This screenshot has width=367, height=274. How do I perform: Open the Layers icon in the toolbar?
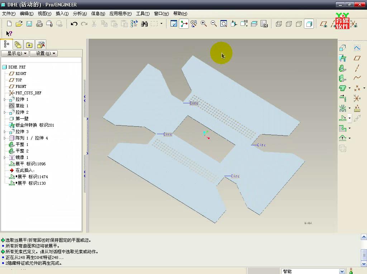tap(254, 24)
